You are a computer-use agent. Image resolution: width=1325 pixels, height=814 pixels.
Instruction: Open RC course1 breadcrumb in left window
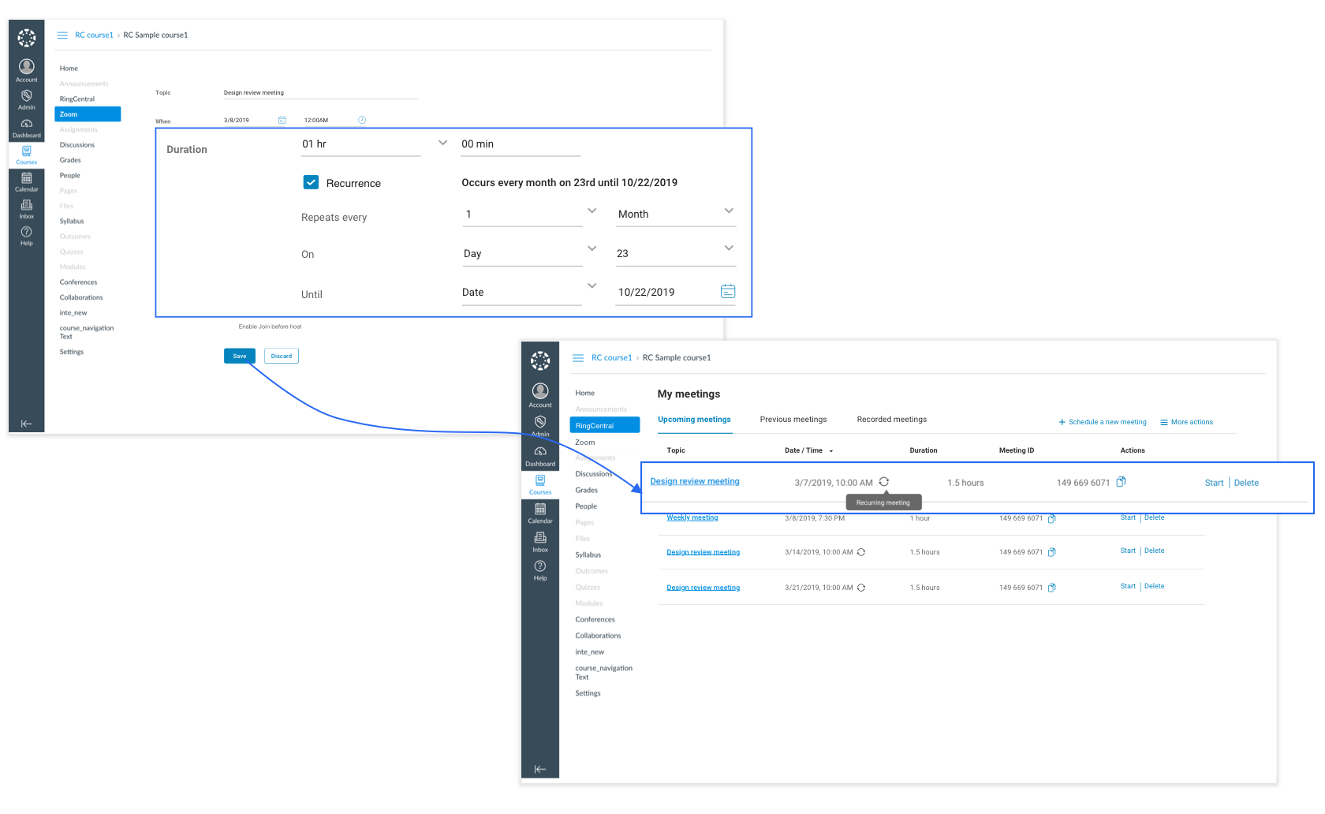pos(94,35)
